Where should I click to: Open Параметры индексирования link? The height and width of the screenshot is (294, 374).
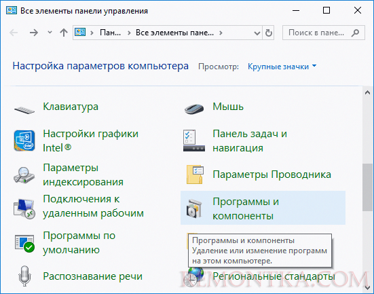pos(83,175)
